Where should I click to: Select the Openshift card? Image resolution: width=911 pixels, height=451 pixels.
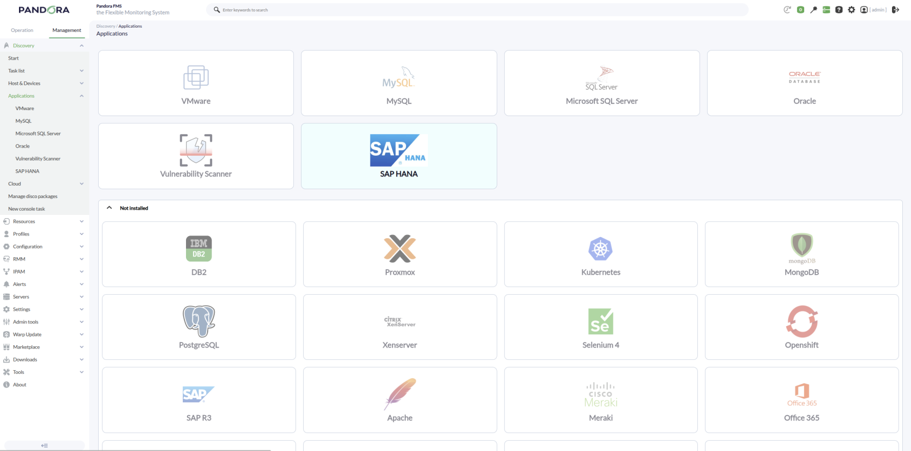point(802,327)
